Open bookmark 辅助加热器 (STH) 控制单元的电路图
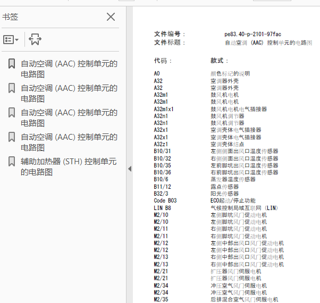 click(69, 167)
